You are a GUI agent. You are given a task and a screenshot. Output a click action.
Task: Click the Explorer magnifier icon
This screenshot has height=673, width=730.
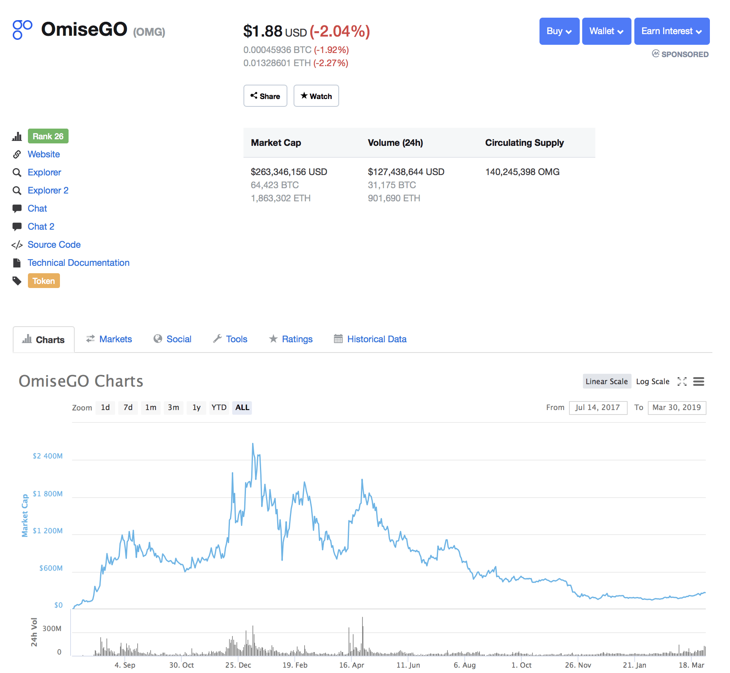(17, 173)
